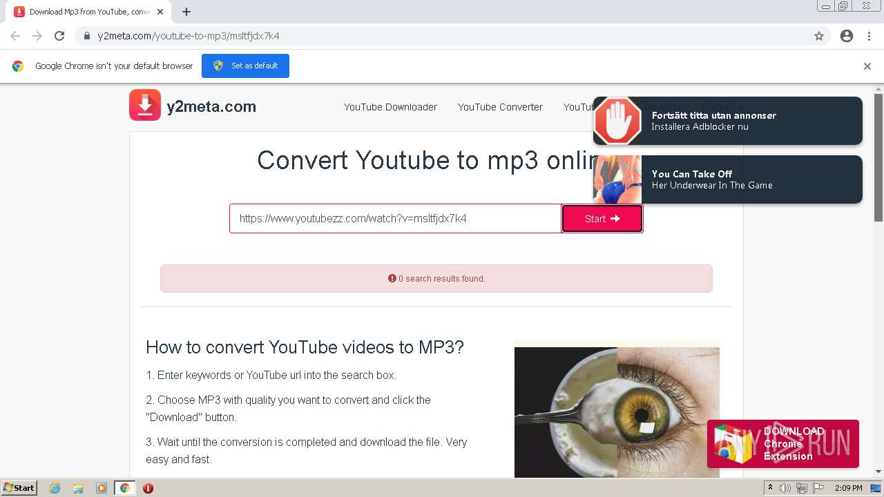Click the 2:09 PM system clock

click(x=848, y=488)
